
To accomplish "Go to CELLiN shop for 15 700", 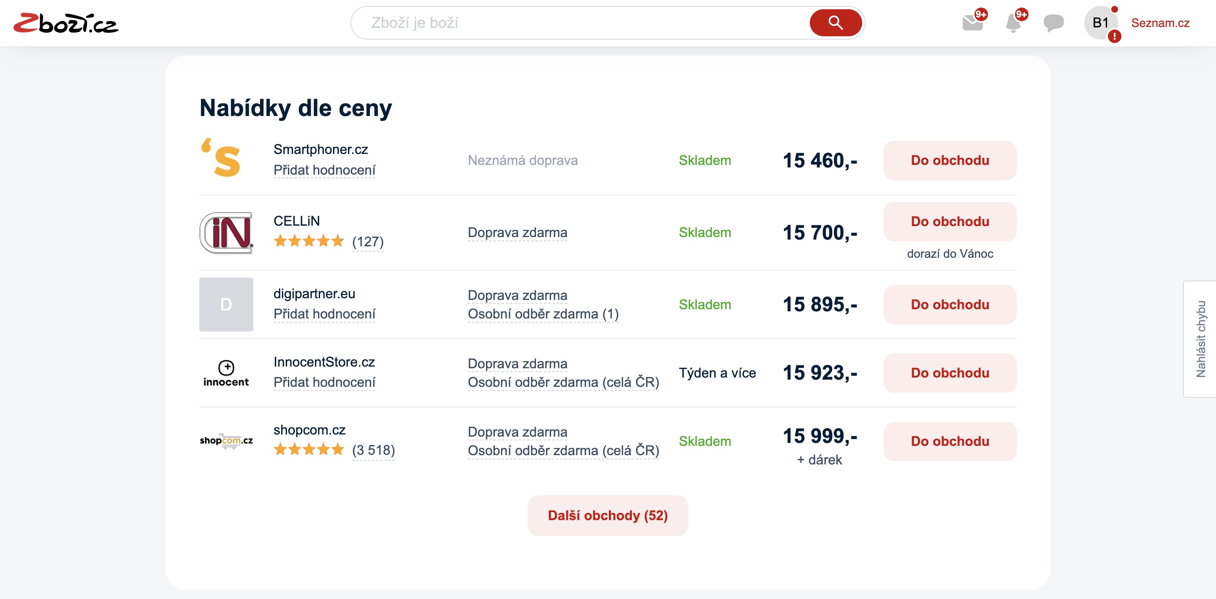I will point(950,222).
